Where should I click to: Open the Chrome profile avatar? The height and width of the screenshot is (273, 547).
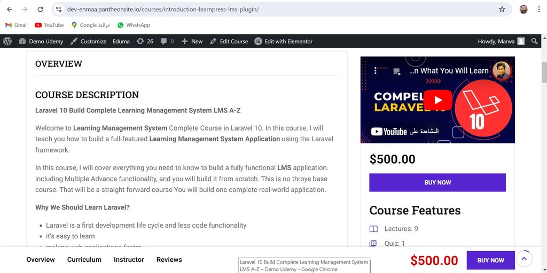(x=523, y=10)
